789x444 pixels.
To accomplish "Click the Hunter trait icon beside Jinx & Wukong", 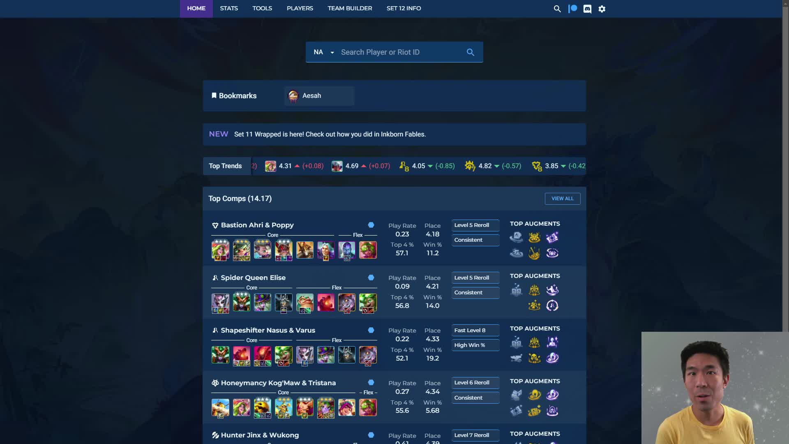I will pyautogui.click(x=215, y=435).
